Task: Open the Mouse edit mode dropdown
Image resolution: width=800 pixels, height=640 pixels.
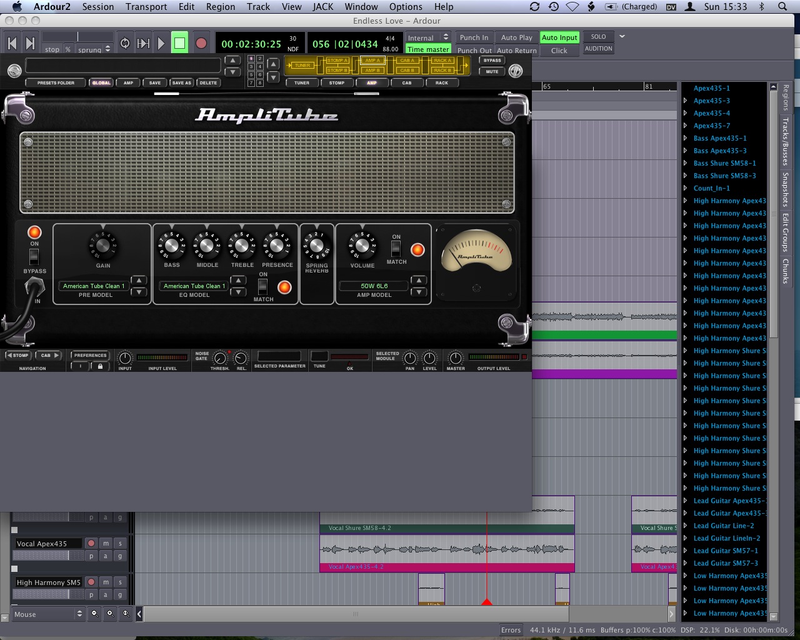Action: [x=48, y=614]
